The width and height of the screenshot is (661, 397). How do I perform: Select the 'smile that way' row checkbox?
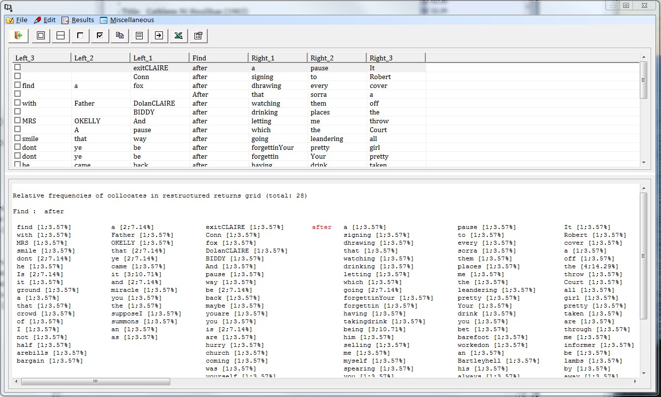(18, 138)
